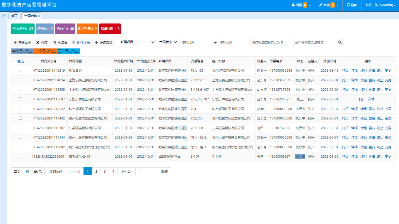This screenshot has width=399, height=224.
Task: Filter by 三个月内终止 legend
Action: (x=68, y=51)
